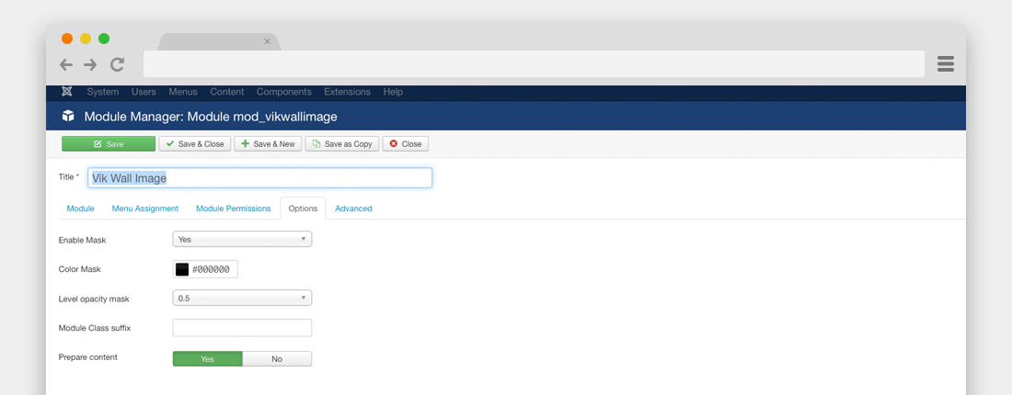The height and width of the screenshot is (395, 1012).
Task: Open the Level opacity mask dropdown
Action: tap(242, 298)
